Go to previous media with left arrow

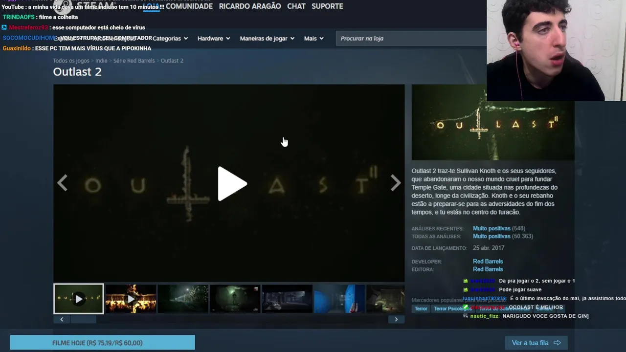(62, 183)
